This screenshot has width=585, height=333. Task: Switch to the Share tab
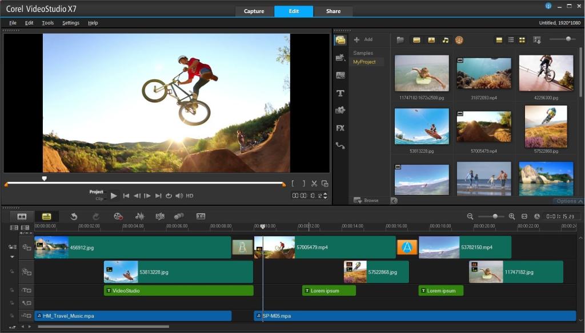333,11
